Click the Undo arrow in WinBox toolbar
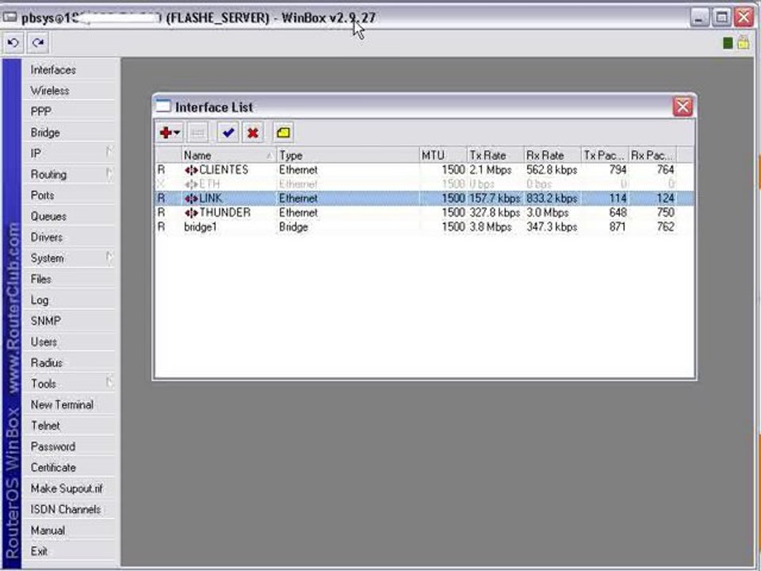Screen dimensions: 761x571 (x=13, y=43)
